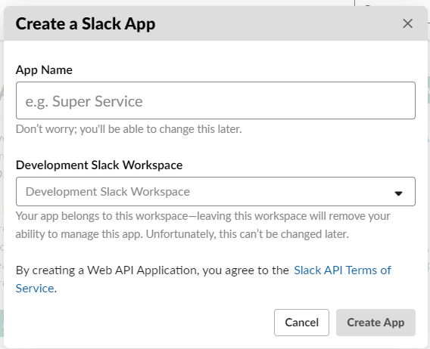Click the App Name text field
The width and height of the screenshot is (430, 349).
click(216, 100)
